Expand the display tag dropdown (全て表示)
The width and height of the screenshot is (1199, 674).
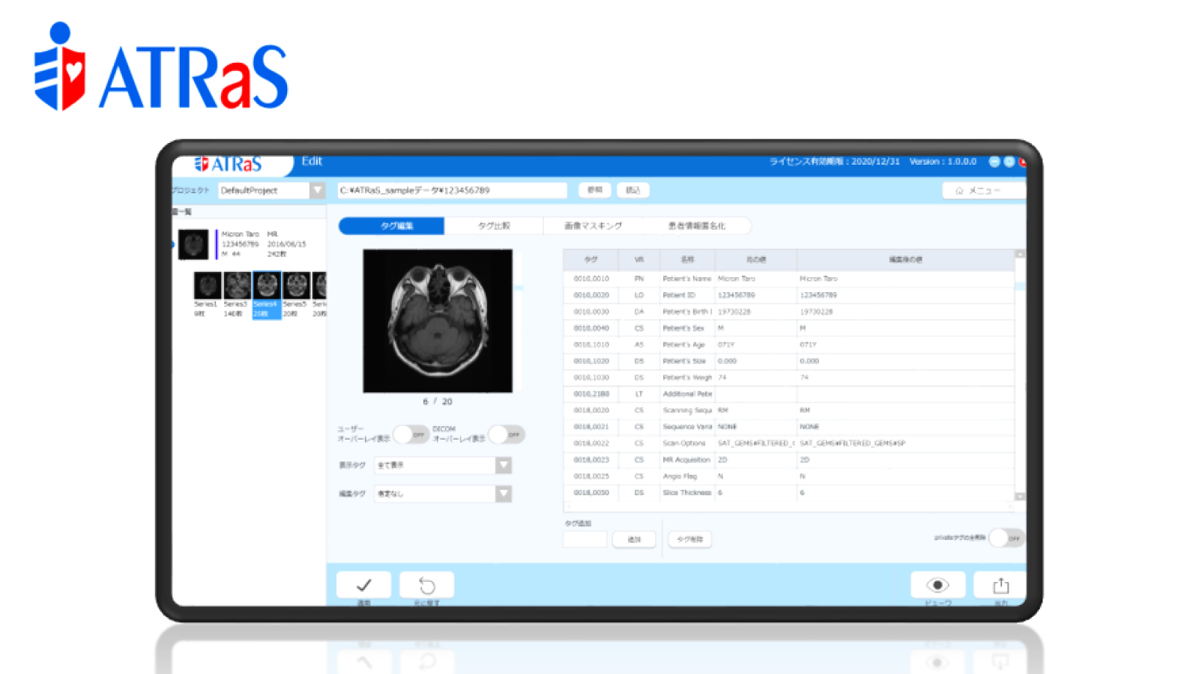pyautogui.click(x=504, y=465)
